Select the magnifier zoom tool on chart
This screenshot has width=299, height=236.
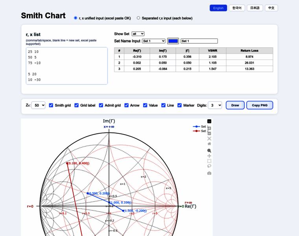[x=209, y=151]
